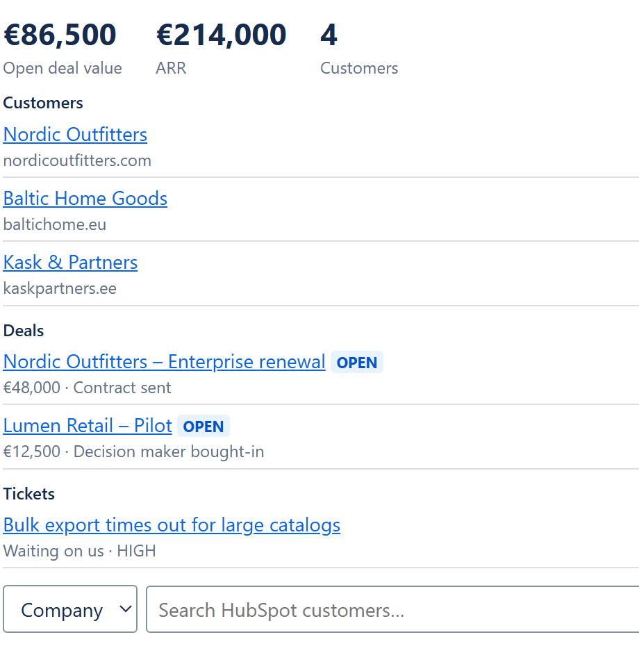Click €12,500 · Decision maker bought-in text
The height and width of the screenshot is (653, 639).
tap(133, 452)
